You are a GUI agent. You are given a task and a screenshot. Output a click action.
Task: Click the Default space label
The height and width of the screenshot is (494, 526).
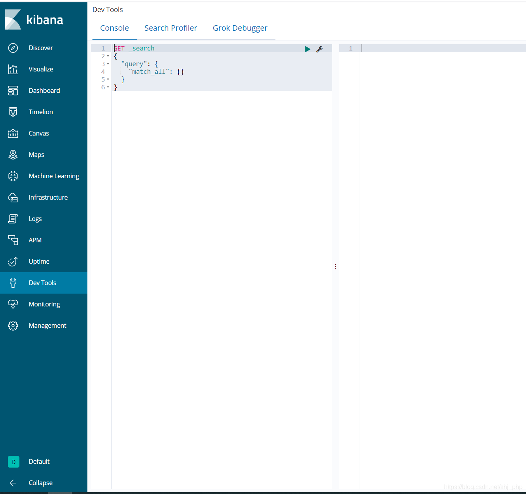point(39,461)
